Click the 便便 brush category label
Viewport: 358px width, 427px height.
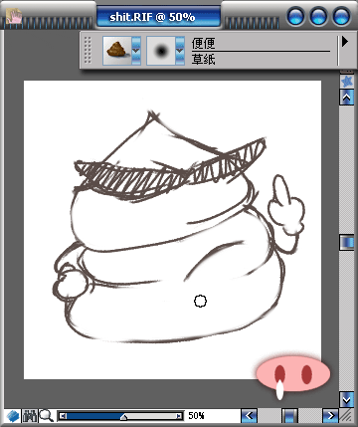pyautogui.click(x=203, y=44)
